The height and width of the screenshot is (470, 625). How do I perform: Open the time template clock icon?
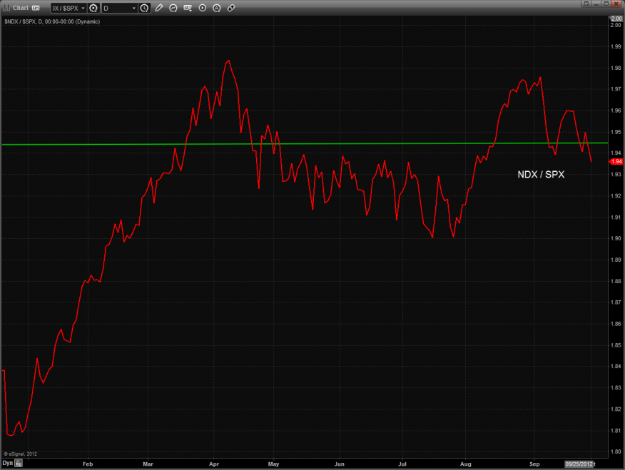point(145,8)
